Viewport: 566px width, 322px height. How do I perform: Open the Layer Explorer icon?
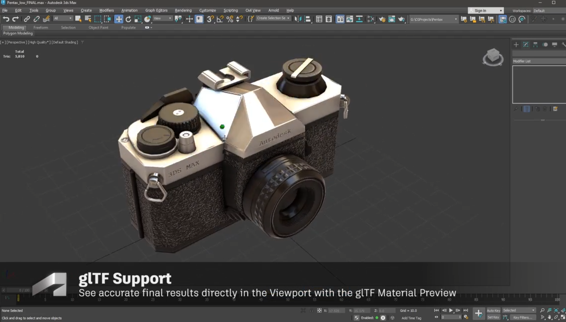tap(329, 19)
